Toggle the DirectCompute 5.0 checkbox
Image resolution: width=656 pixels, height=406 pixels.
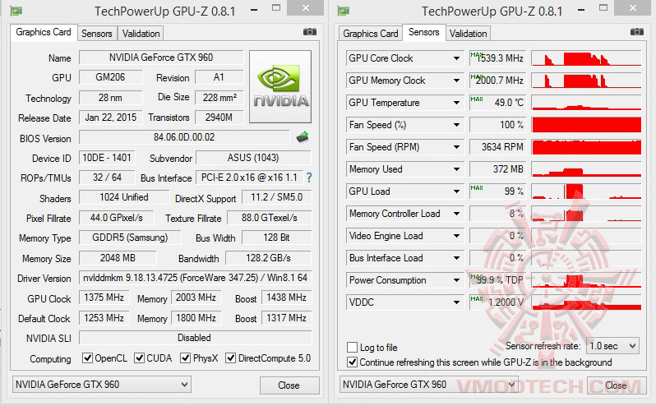point(230,358)
